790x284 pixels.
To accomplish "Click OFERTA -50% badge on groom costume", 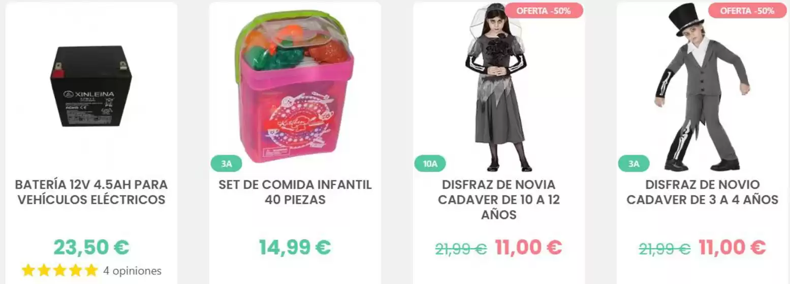I will pos(747,11).
